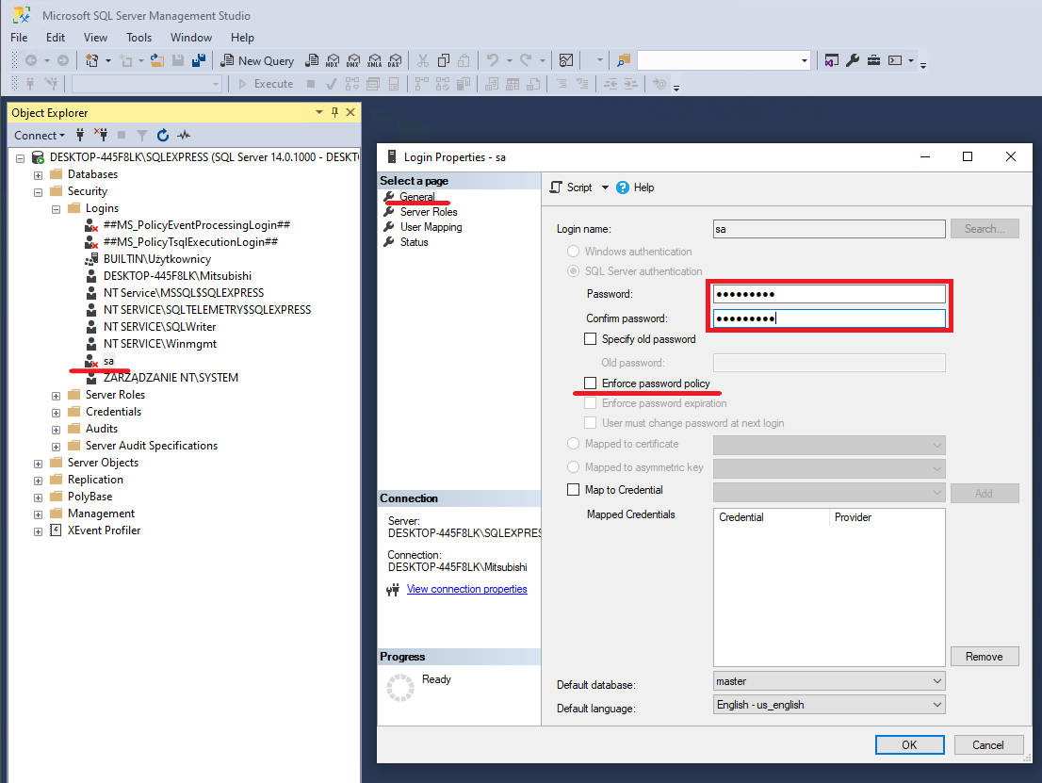
Task: Open a new DAX query
Action: click(395, 60)
